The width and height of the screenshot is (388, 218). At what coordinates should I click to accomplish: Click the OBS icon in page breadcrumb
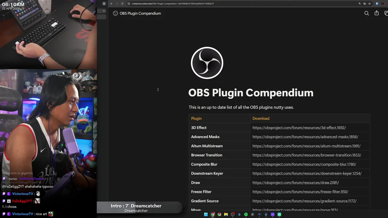point(115,13)
